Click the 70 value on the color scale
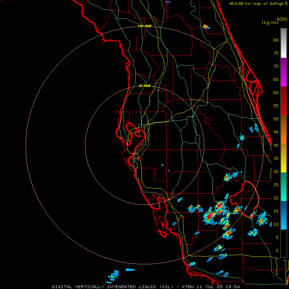Image resolution: width=289 pixels, height=289 pixels. point(276,66)
